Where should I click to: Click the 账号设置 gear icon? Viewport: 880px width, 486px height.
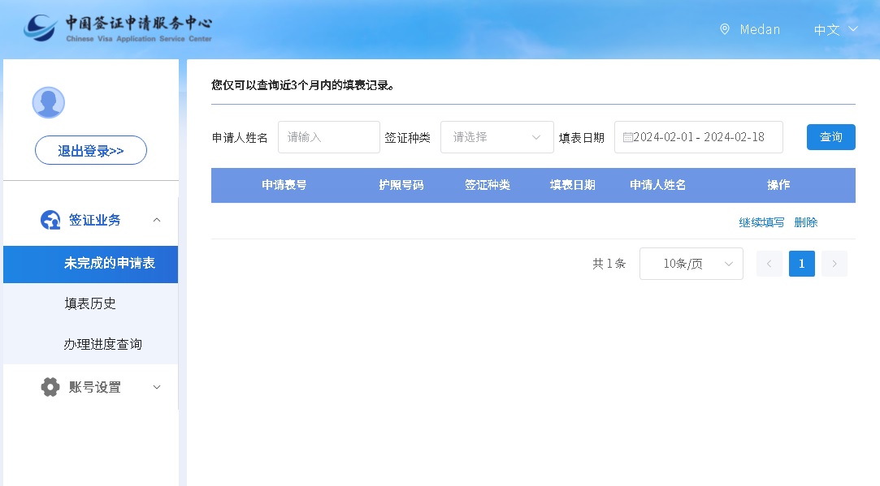point(50,387)
